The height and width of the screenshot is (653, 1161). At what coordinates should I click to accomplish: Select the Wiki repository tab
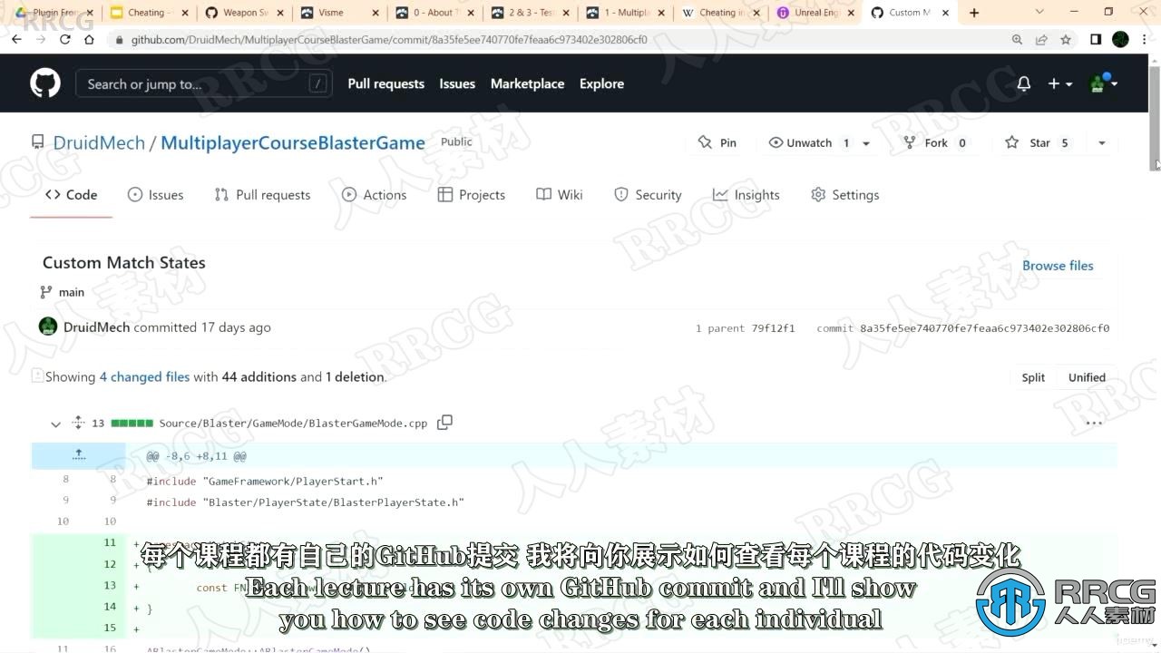(560, 194)
